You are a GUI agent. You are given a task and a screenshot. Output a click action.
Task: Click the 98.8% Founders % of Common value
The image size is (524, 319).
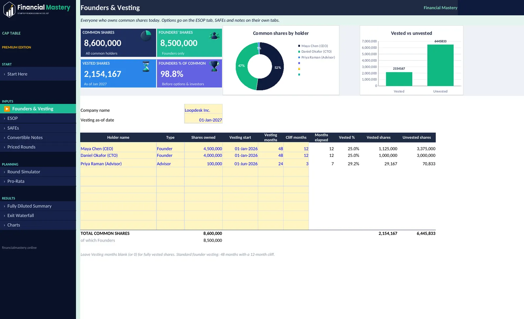(172, 74)
